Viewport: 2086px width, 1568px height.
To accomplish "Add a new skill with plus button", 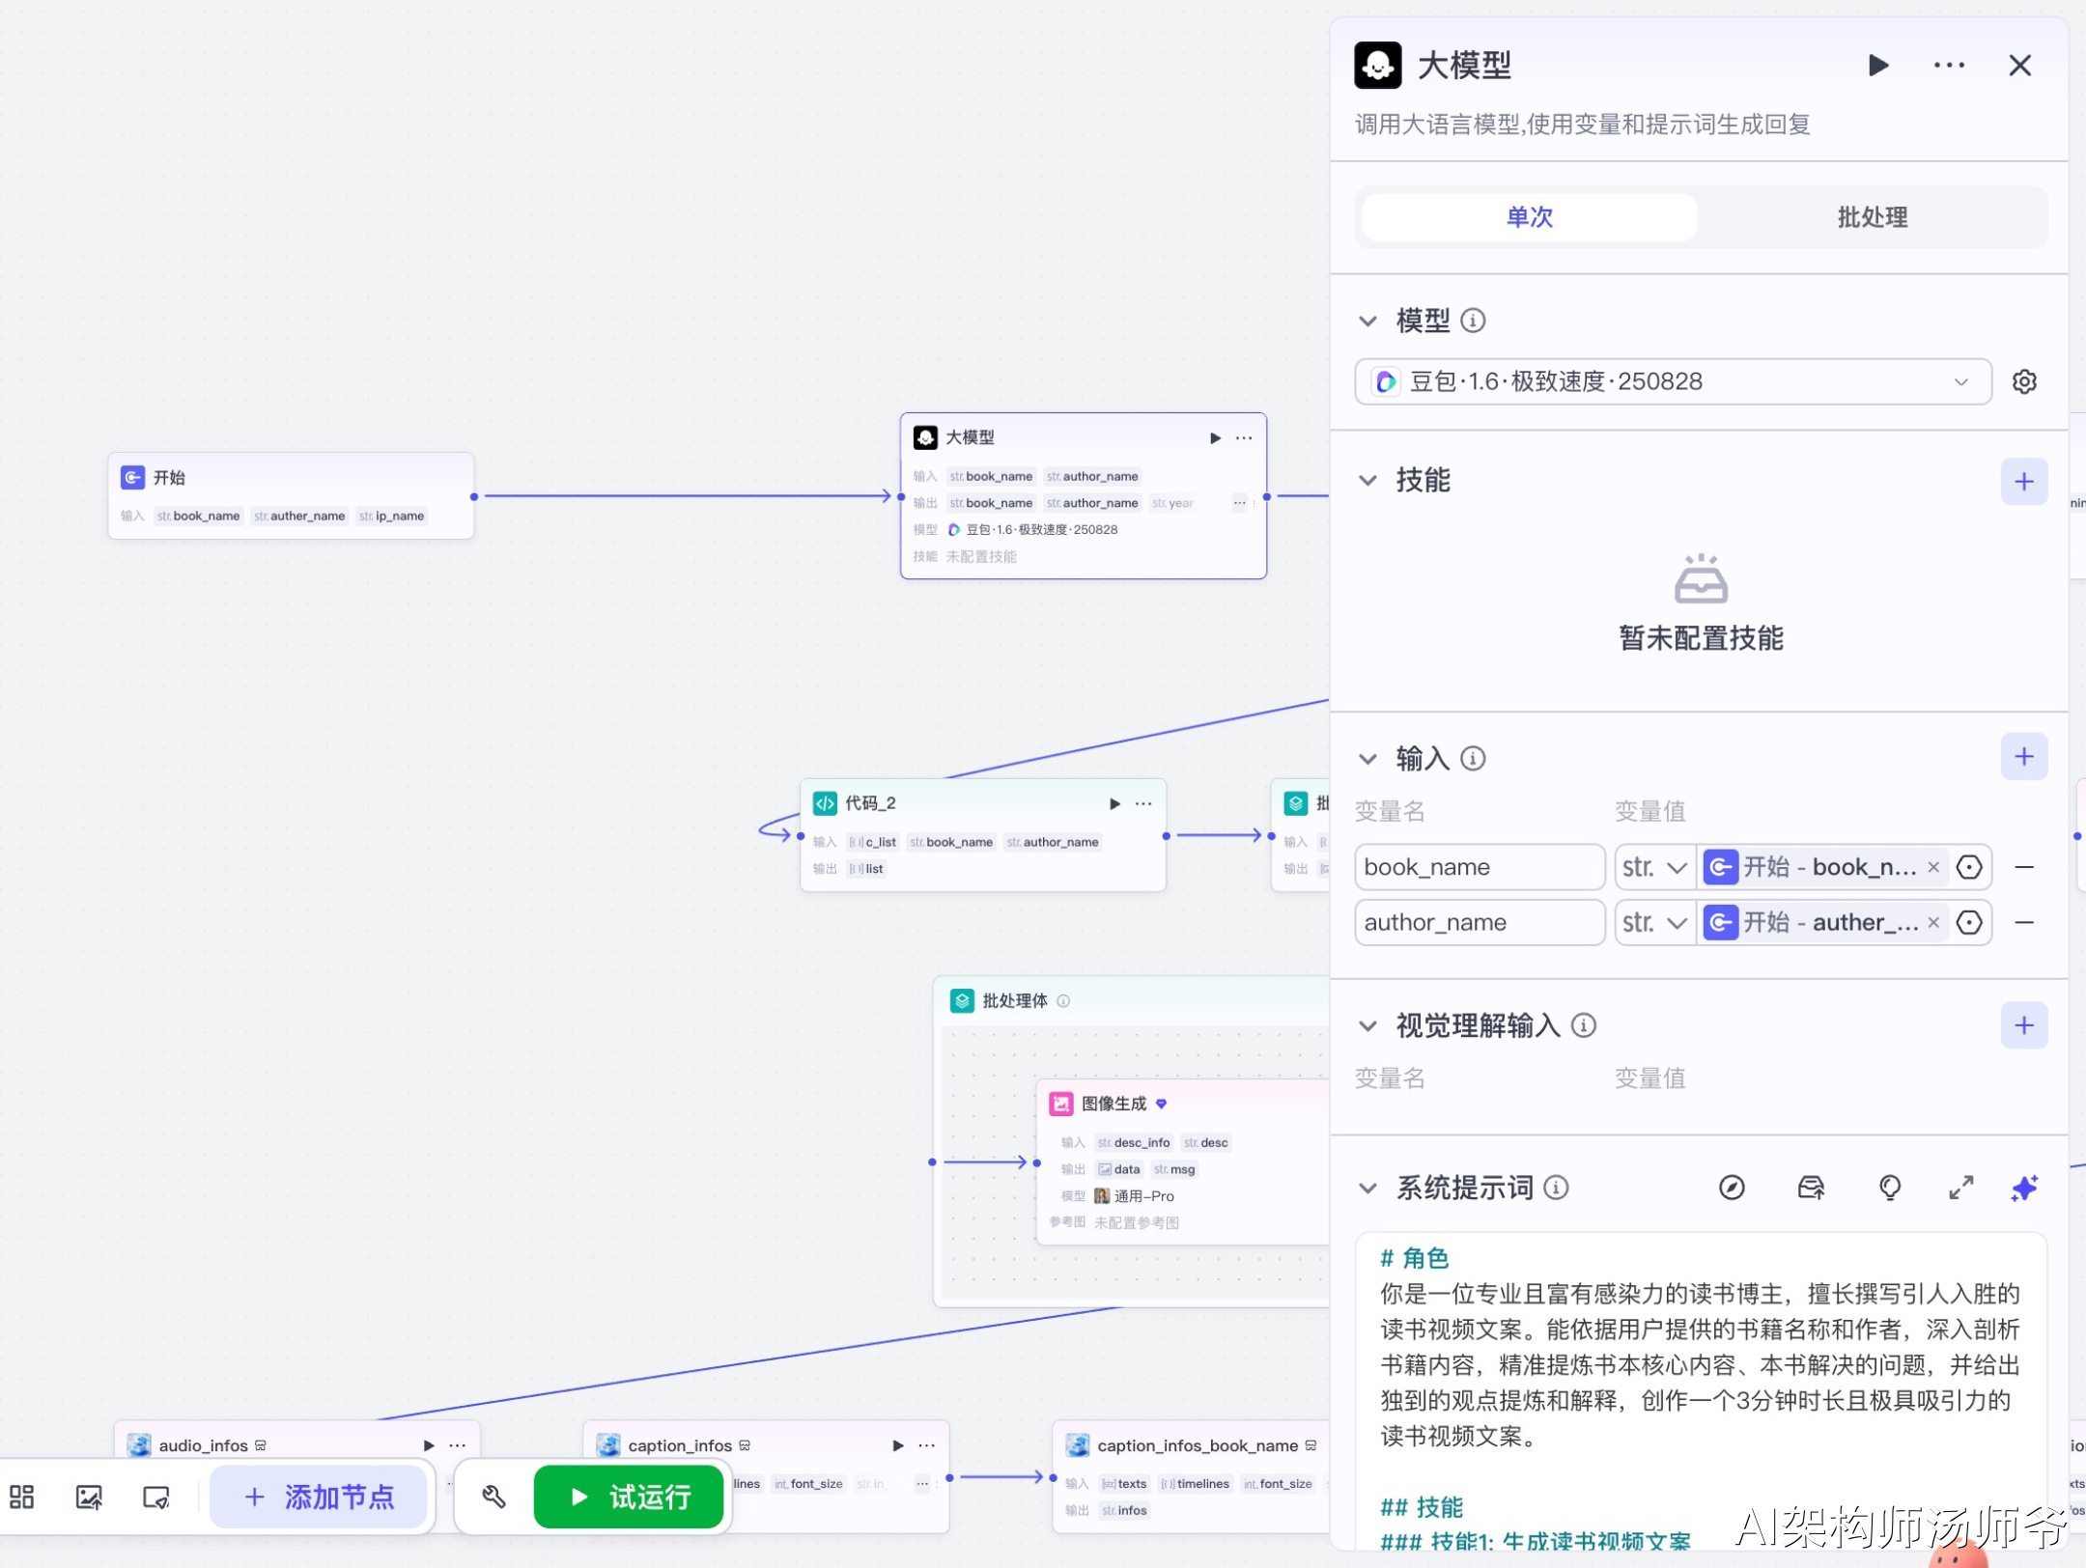I will coord(2024,481).
